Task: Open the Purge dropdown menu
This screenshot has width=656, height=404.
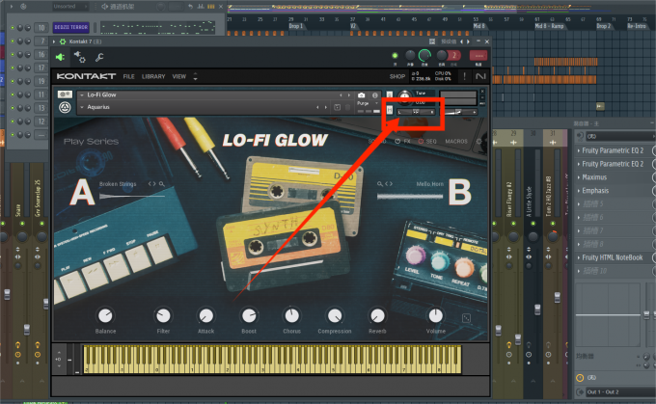Action: (x=368, y=103)
